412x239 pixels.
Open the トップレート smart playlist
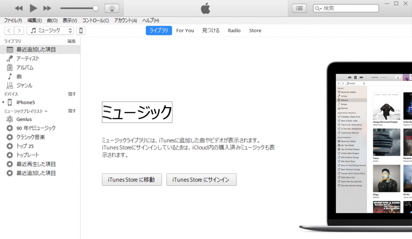coord(40,155)
